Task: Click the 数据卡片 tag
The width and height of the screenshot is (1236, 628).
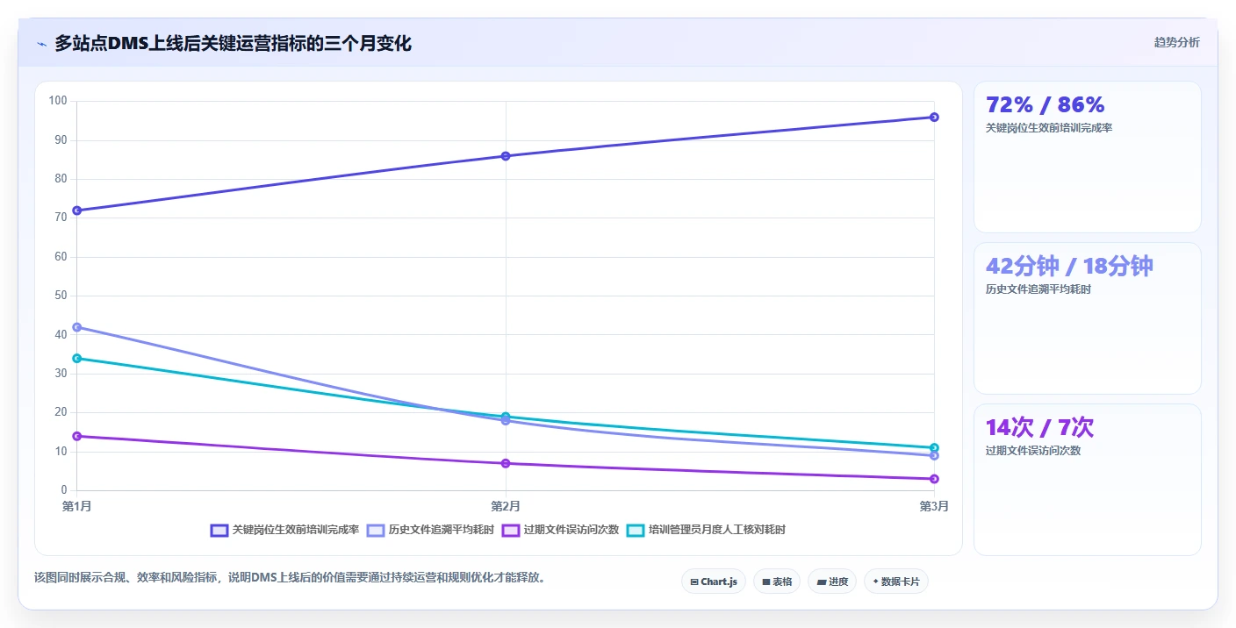Action: tap(896, 582)
